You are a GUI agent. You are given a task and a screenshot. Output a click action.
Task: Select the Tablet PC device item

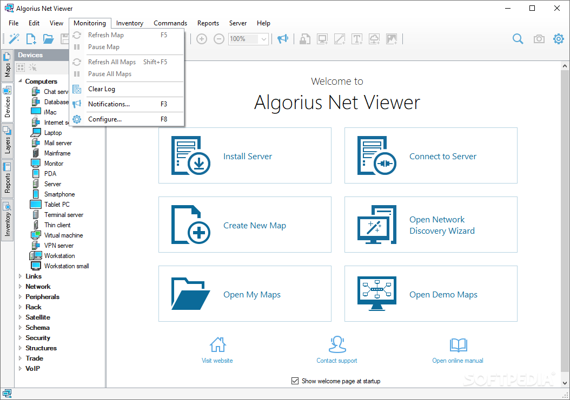[x=57, y=205]
